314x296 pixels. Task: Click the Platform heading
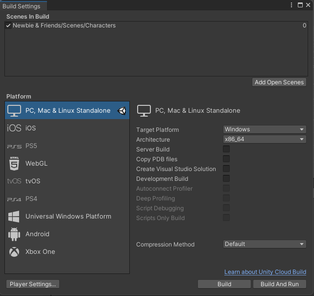[19, 97]
